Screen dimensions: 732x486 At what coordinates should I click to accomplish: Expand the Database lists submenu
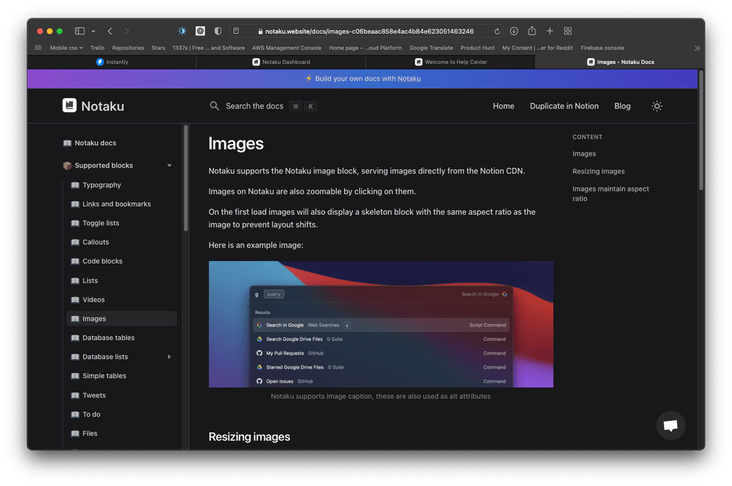coord(169,357)
